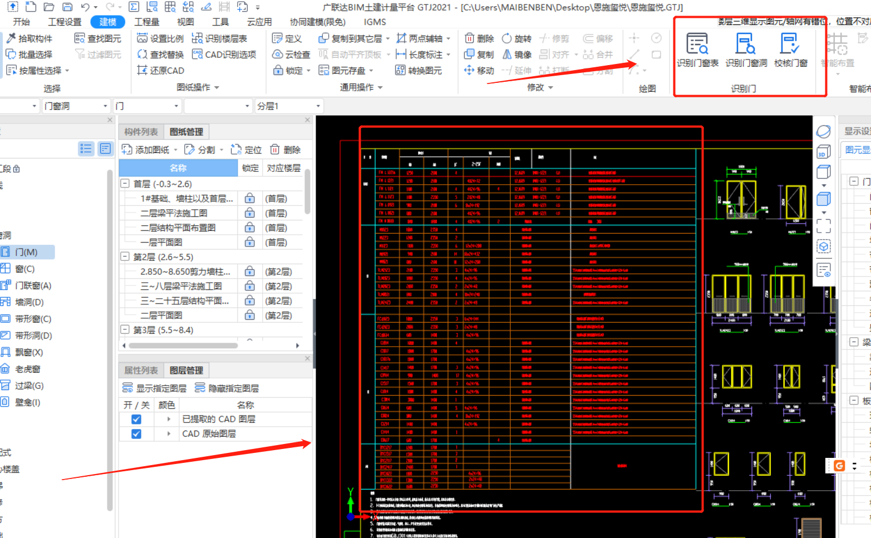
Task: Toggle lock for 三~八层梁平法施工图
Action: [250, 286]
